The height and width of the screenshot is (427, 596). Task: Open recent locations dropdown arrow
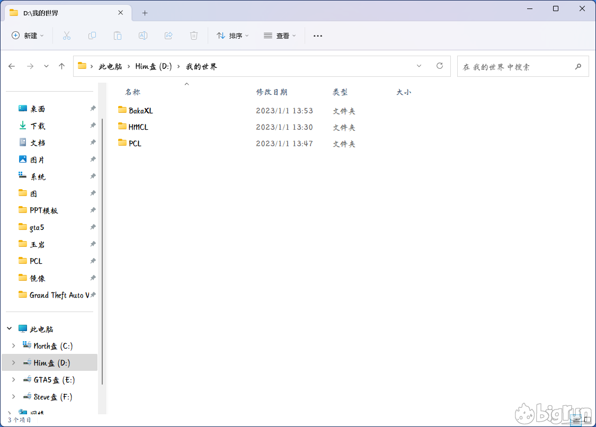[x=46, y=66]
